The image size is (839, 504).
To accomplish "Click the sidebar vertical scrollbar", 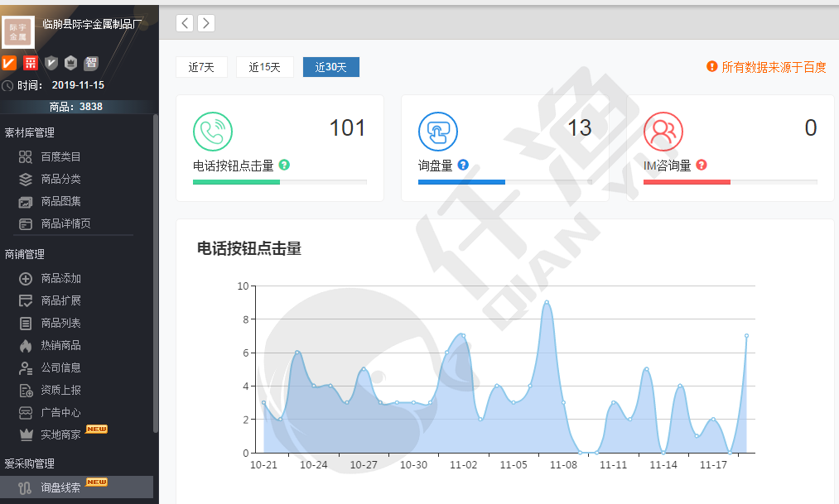I will [156, 273].
